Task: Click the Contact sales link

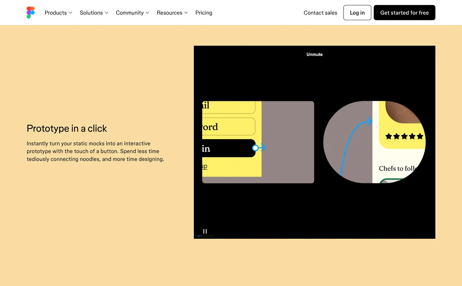Action: [x=320, y=13]
